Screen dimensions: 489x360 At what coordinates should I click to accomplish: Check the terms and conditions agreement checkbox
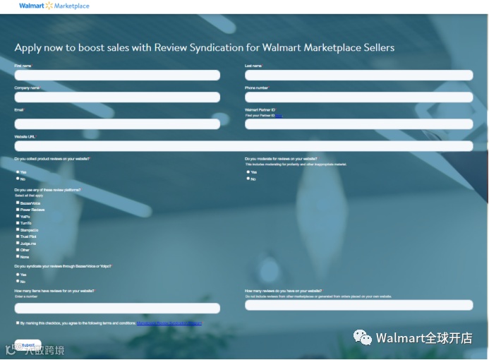click(18, 323)
